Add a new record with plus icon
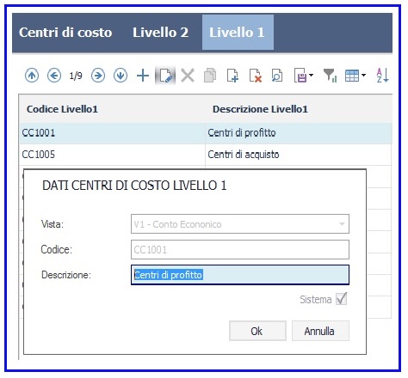408x378 pixels. (x=143, y=76)
